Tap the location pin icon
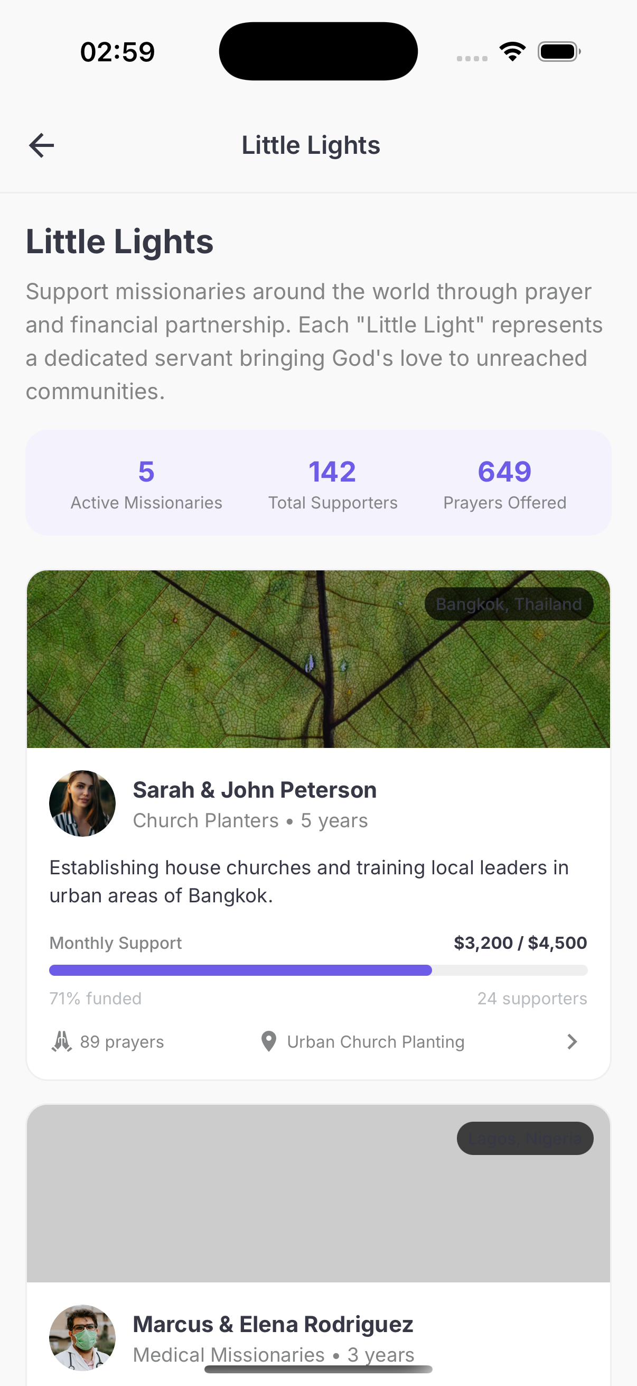The height and width of the screenshot is (1386, 637). (268, 1042)
